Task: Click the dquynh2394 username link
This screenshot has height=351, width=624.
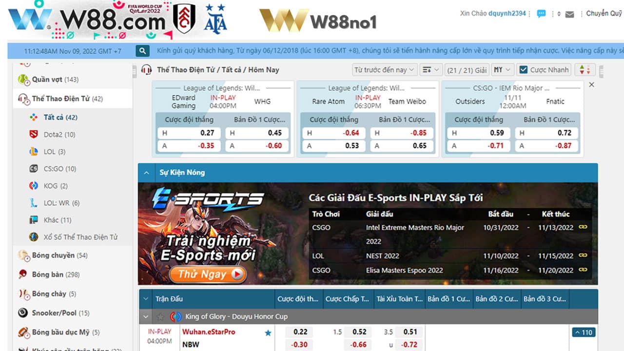Action: pyautogui.click(x=507, y=14)
